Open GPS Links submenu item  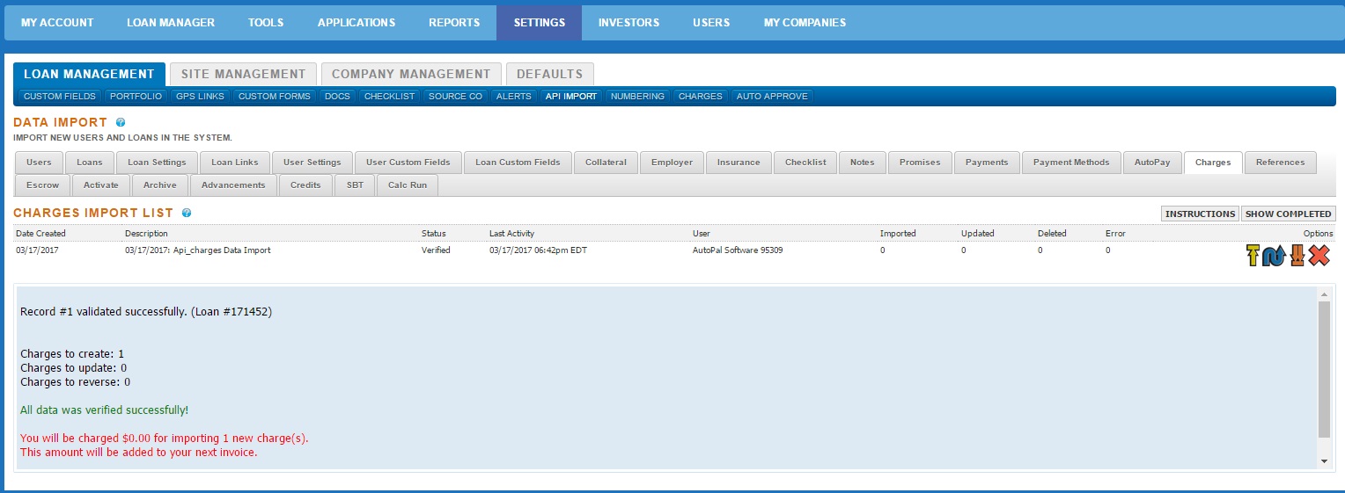point(200,97)
